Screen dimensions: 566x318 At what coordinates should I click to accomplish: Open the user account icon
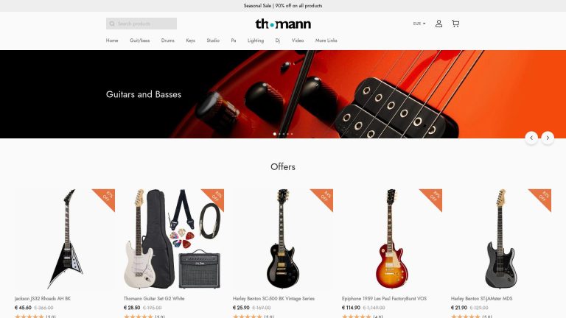coord(439,24)
